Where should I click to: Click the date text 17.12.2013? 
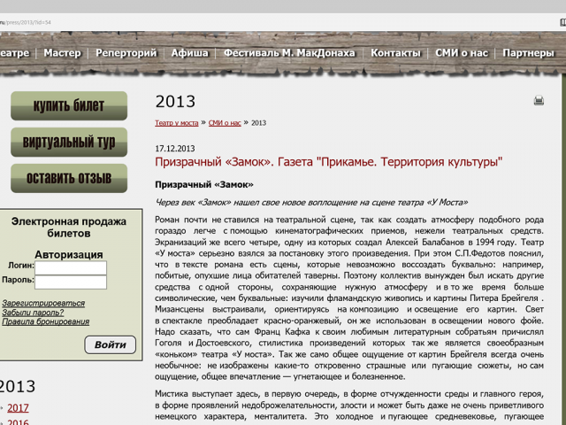[175, 149]
